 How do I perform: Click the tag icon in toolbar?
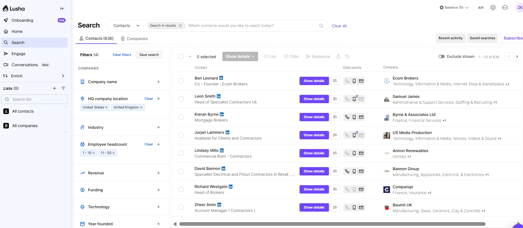click(347, 56)
